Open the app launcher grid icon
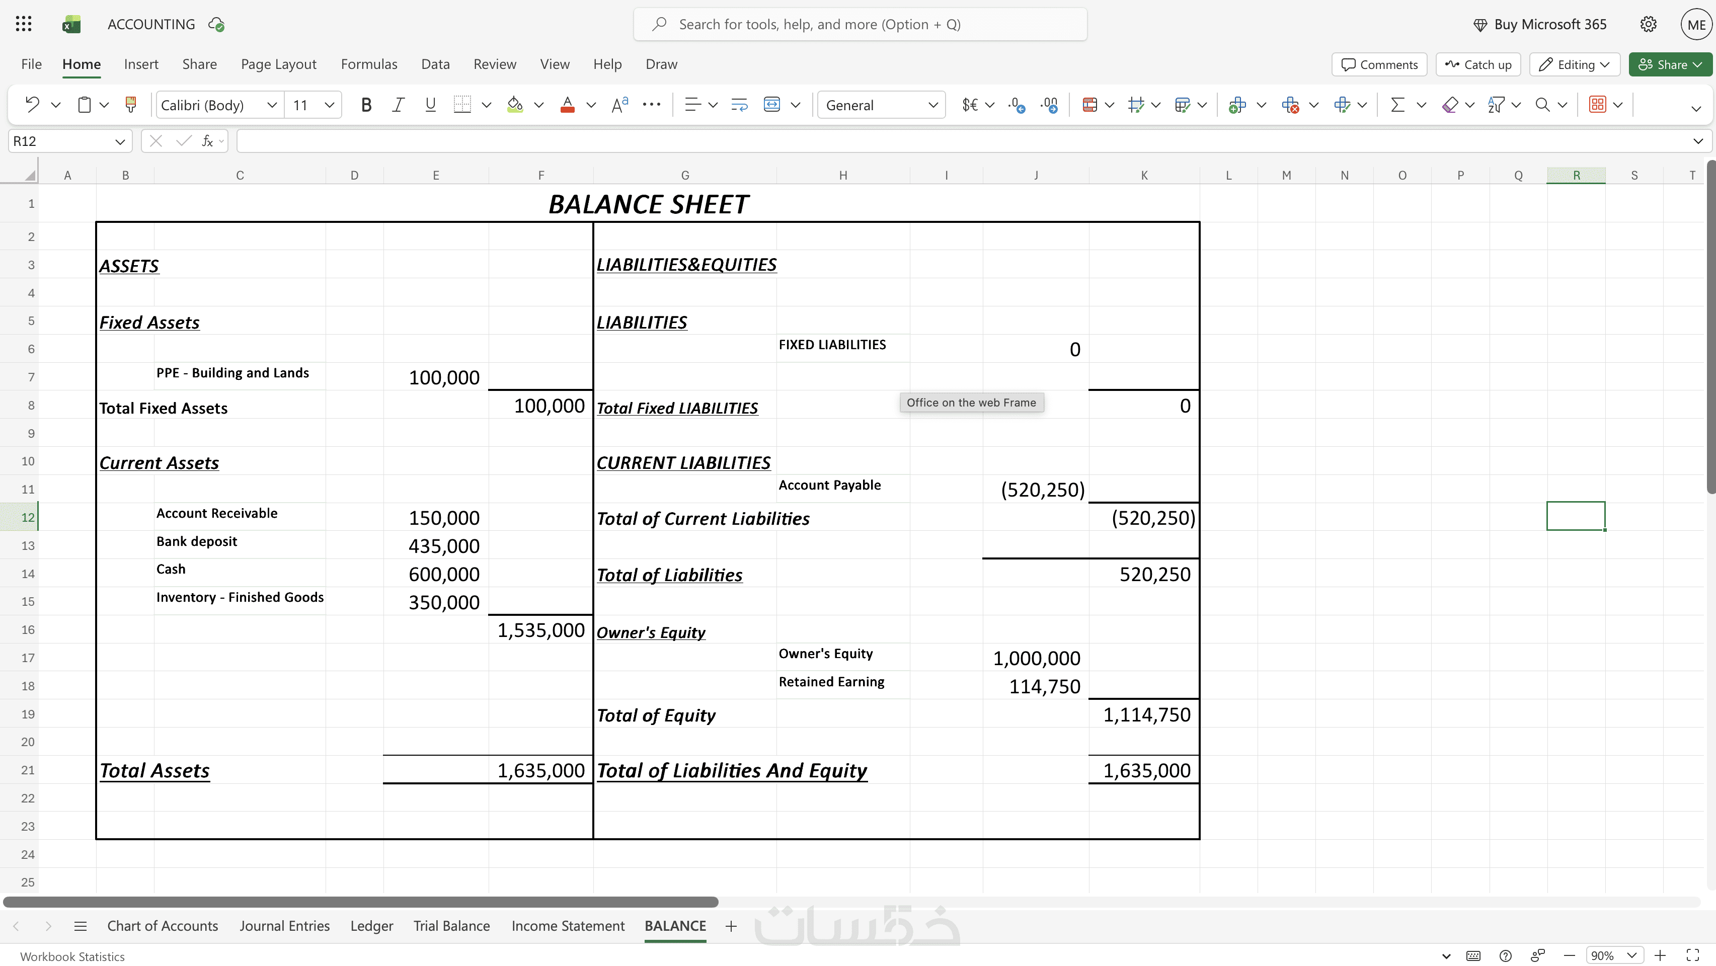The width and height of the screenshot is (1716, 966). pos(23,24)
